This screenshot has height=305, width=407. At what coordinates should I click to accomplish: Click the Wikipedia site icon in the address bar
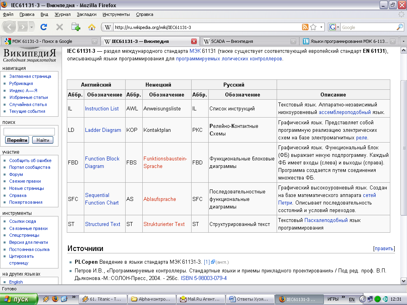click(x=107, y=27)
